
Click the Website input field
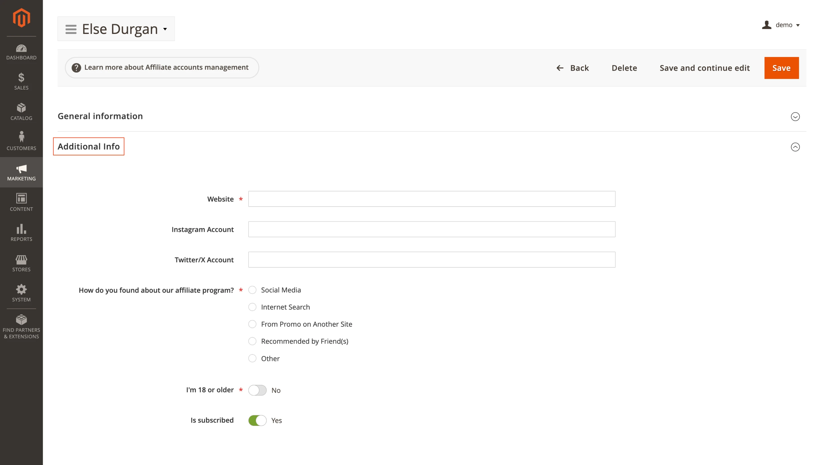click(432, 199)
